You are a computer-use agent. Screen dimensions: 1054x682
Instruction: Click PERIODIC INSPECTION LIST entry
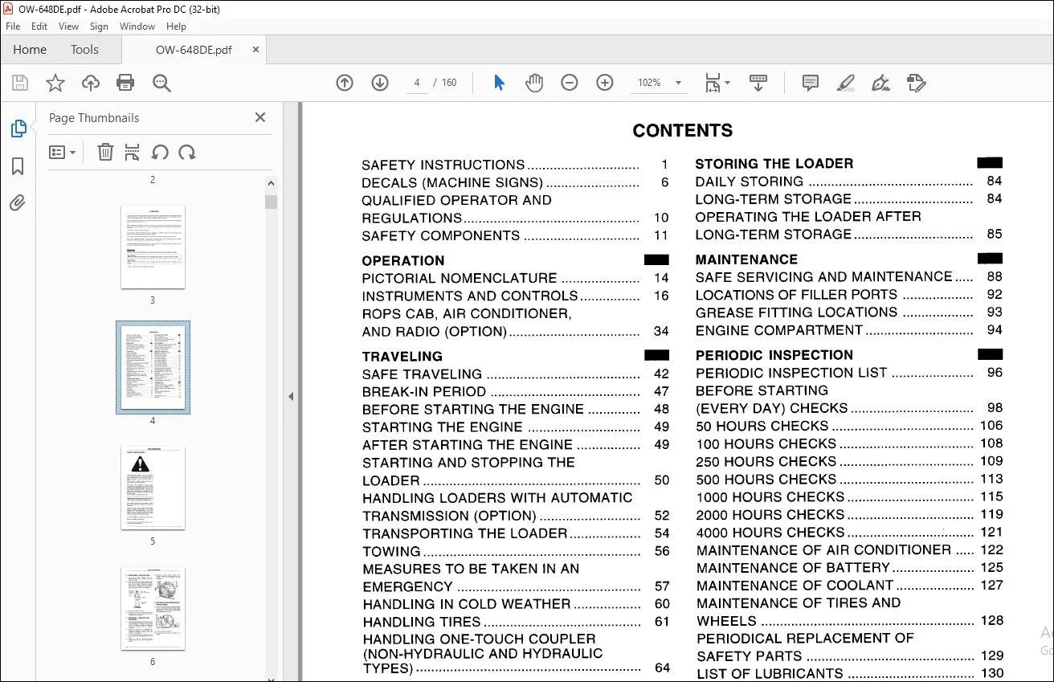(x=849, y=373)
